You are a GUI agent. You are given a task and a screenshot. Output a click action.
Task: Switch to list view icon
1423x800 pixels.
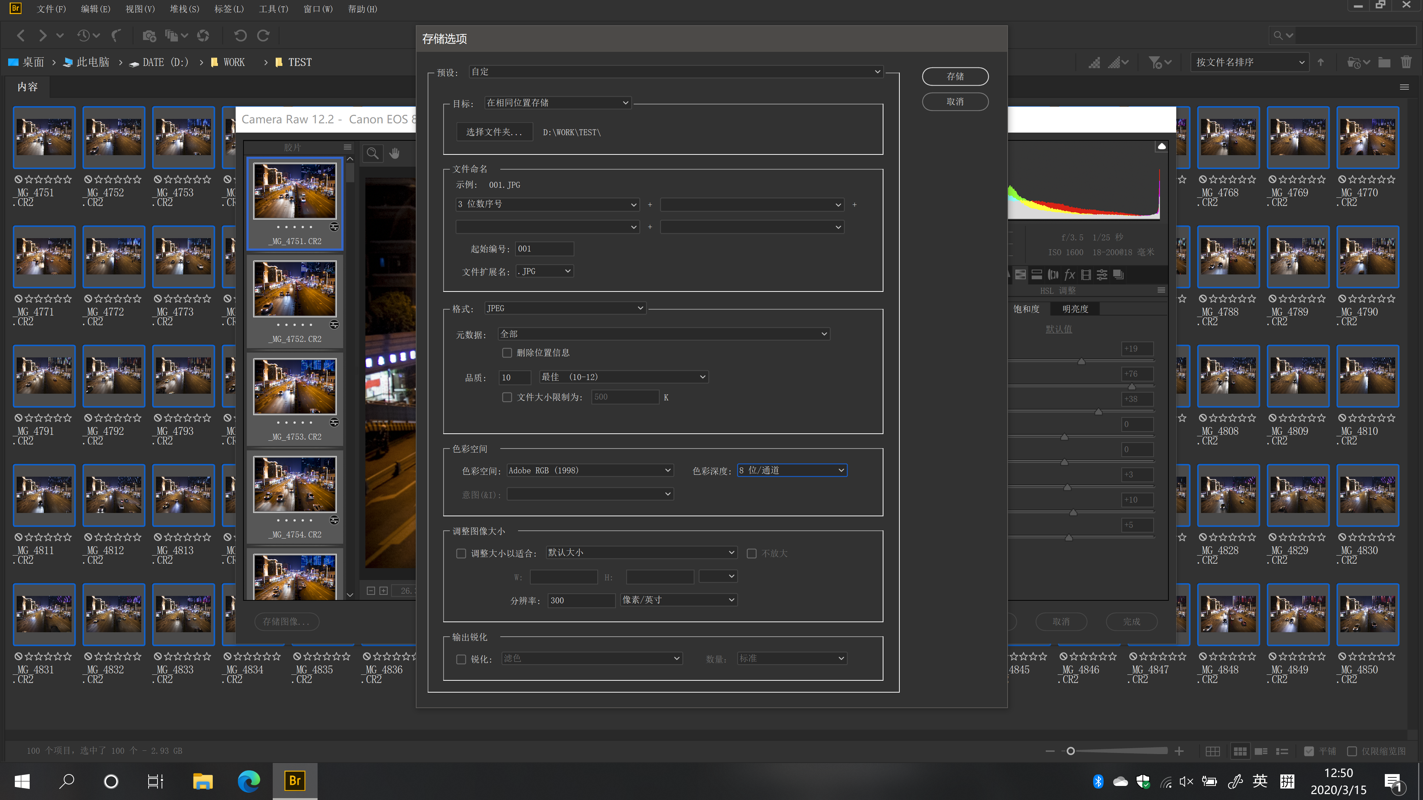click(x=1282, y=751)
